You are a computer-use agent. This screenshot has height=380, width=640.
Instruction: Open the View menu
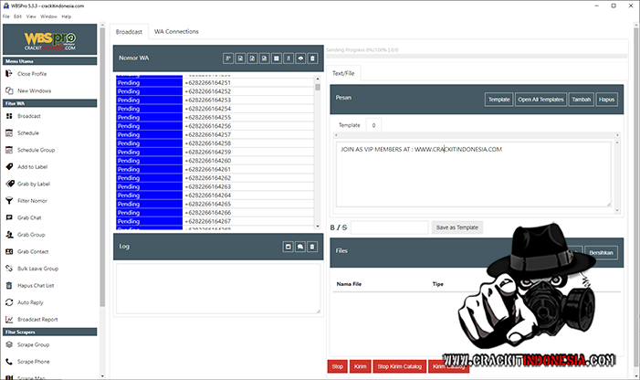coord(31,16)
